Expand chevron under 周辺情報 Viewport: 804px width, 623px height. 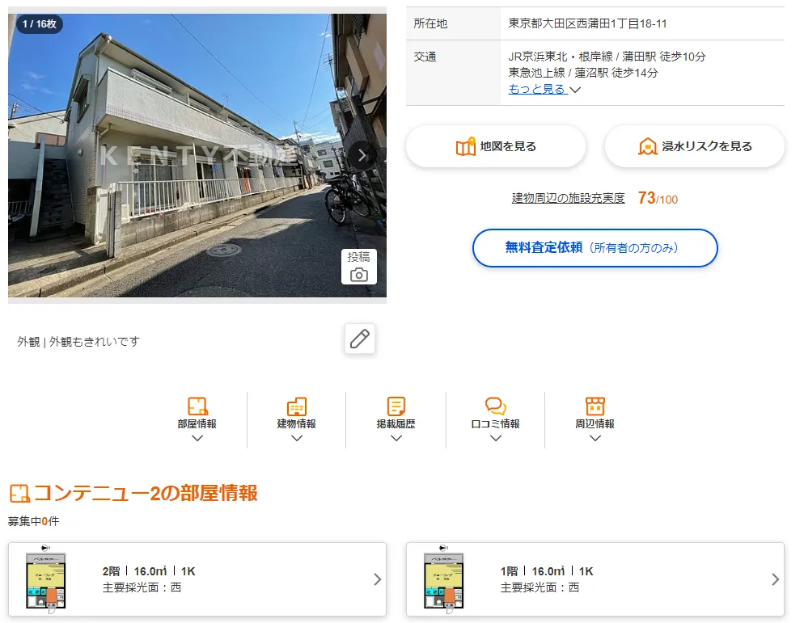click(595, 438)
